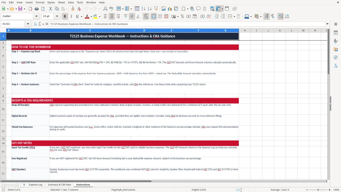341x192 pixels.
Task: Toggle Print Preview
Action: [43, 9]
